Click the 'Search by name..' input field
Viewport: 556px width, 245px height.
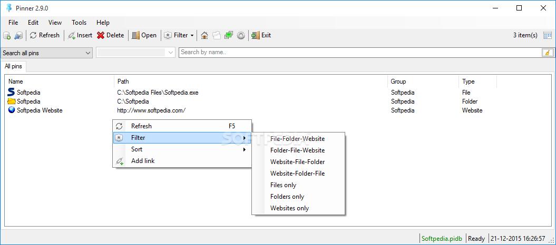tap(361, 53)
